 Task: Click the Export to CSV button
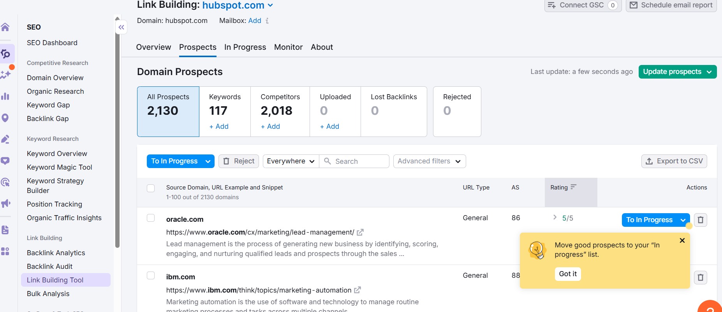tap(674, 161)
